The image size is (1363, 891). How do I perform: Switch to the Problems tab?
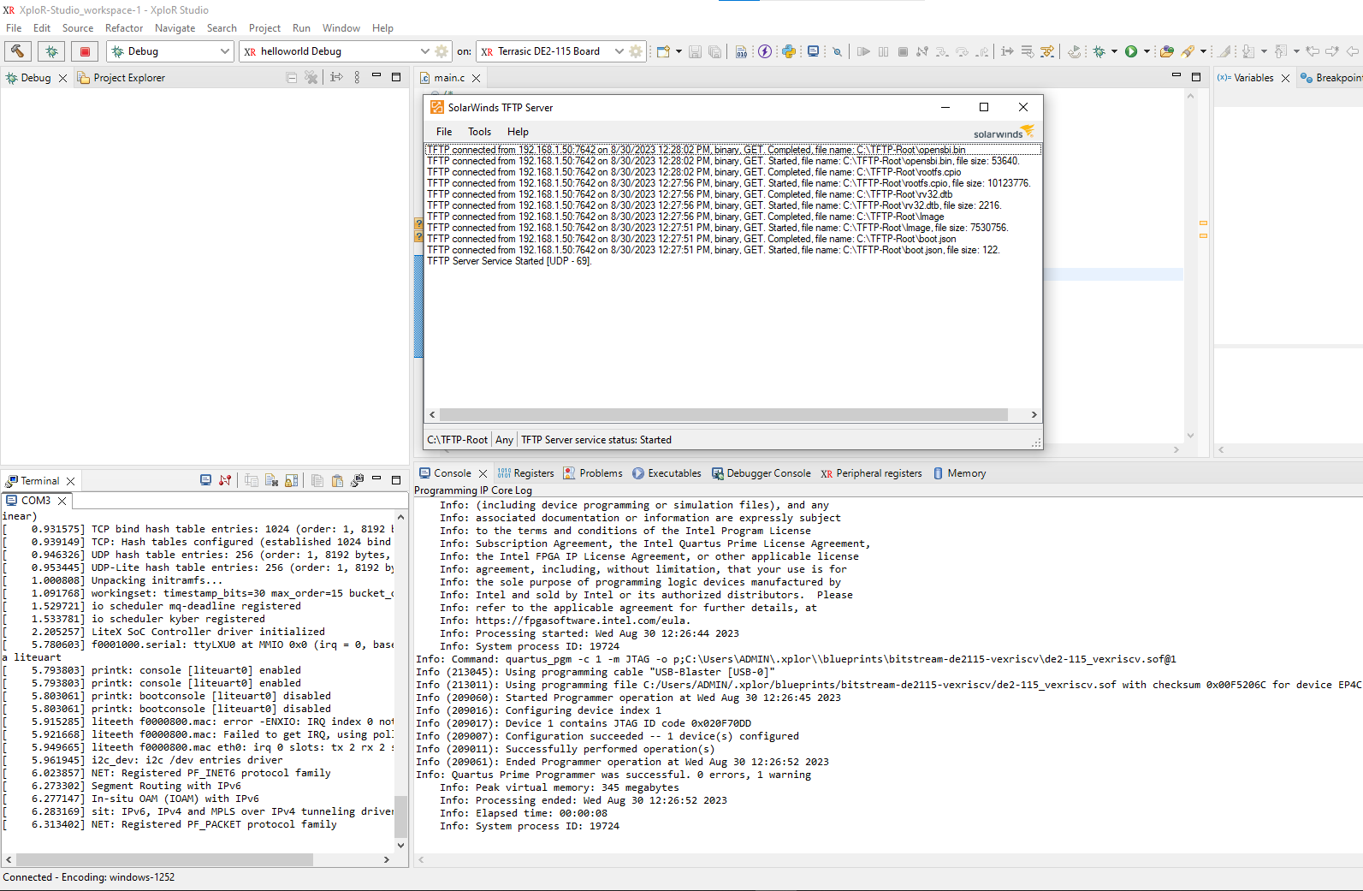click(593, 473)
